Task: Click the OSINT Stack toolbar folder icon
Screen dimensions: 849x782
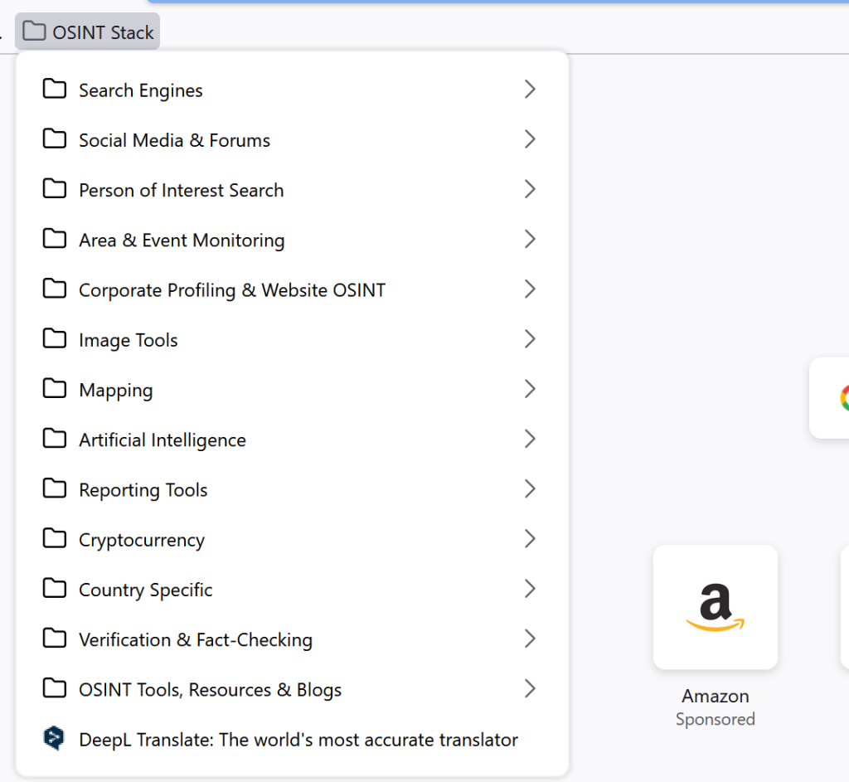Action: (x=34, y=32)
